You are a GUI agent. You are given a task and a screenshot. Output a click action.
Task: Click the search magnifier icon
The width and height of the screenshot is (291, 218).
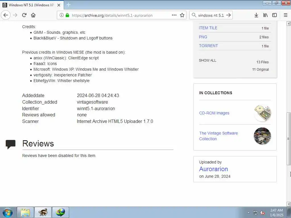click(194, 15)
